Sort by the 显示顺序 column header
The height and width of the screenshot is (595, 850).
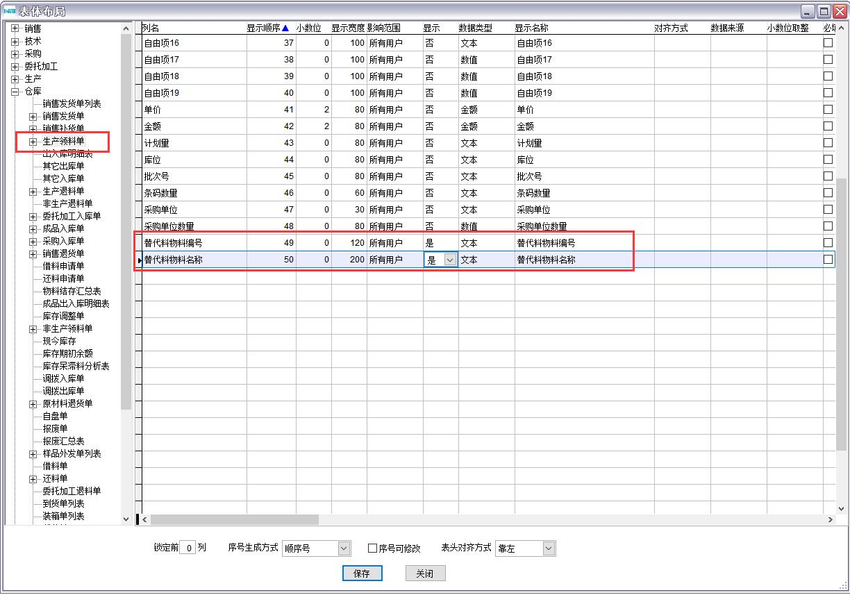click(267, 28)
